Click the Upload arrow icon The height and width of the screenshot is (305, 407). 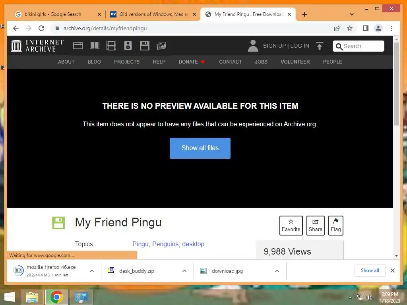320,46
